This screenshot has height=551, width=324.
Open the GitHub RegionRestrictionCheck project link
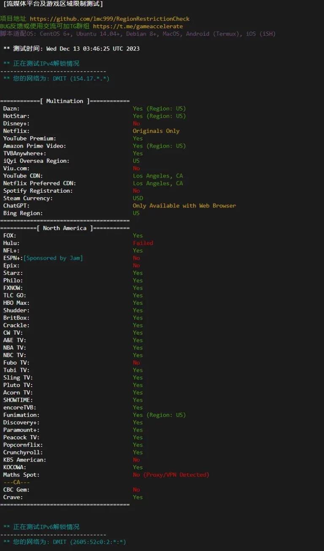point(110,19)
